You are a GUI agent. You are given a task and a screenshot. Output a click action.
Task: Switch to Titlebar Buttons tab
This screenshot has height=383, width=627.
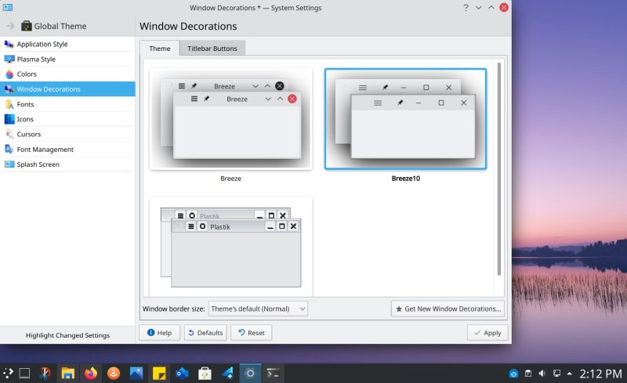(x=212, y=49)
